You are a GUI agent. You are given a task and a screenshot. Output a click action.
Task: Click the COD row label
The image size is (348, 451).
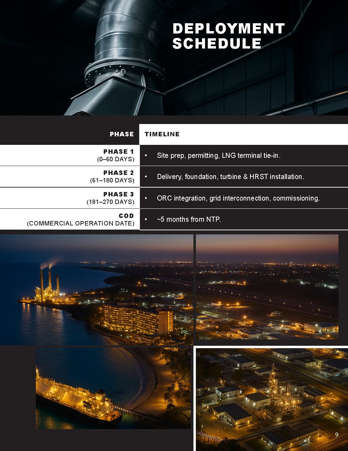pyautogui.click(x=126, y=216)
